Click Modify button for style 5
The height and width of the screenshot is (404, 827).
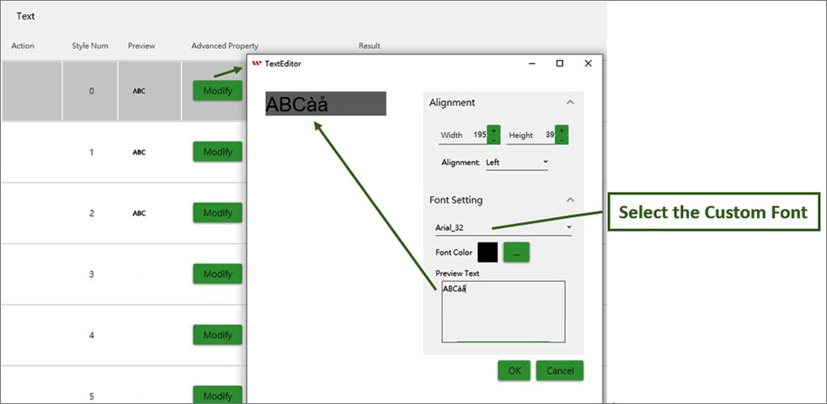[217, 395]
